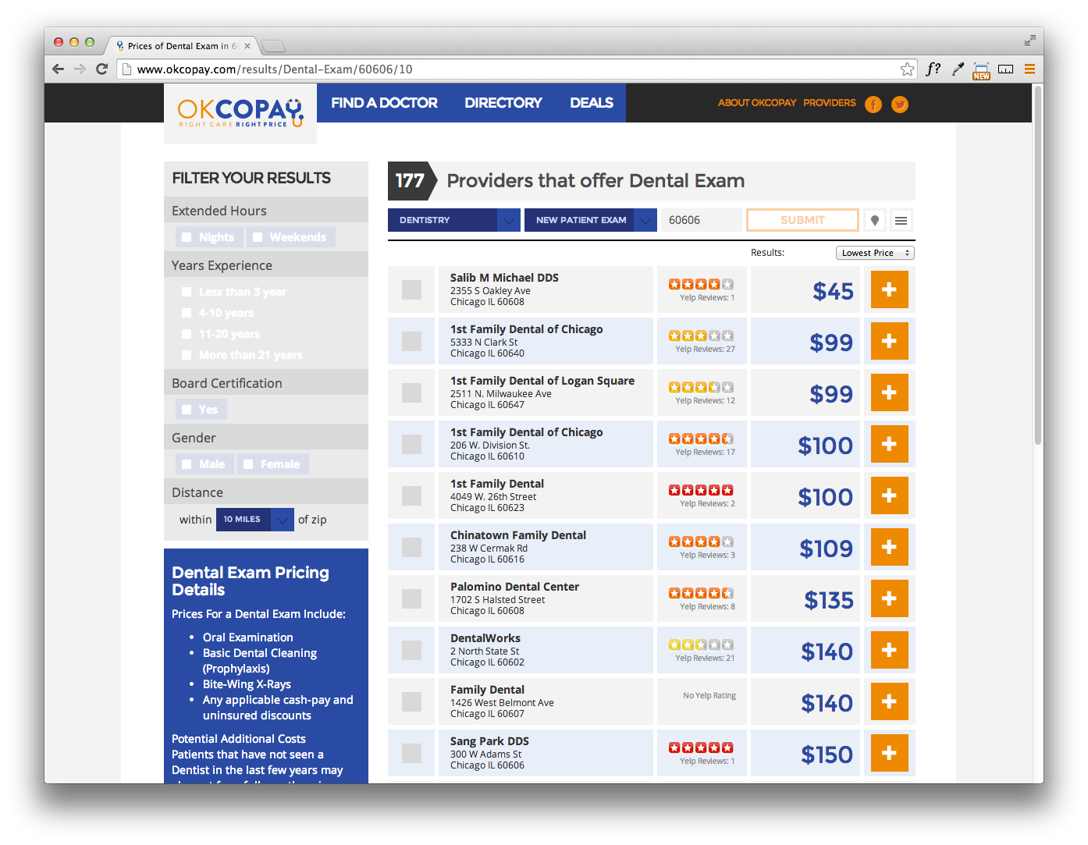1088x845 pixels.
Task: Add 1st Family Dental 26th Street plus
Action: click(889, 495)
